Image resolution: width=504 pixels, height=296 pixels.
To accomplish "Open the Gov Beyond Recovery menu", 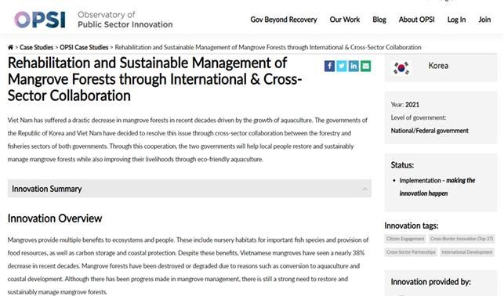I will point(284,20).
